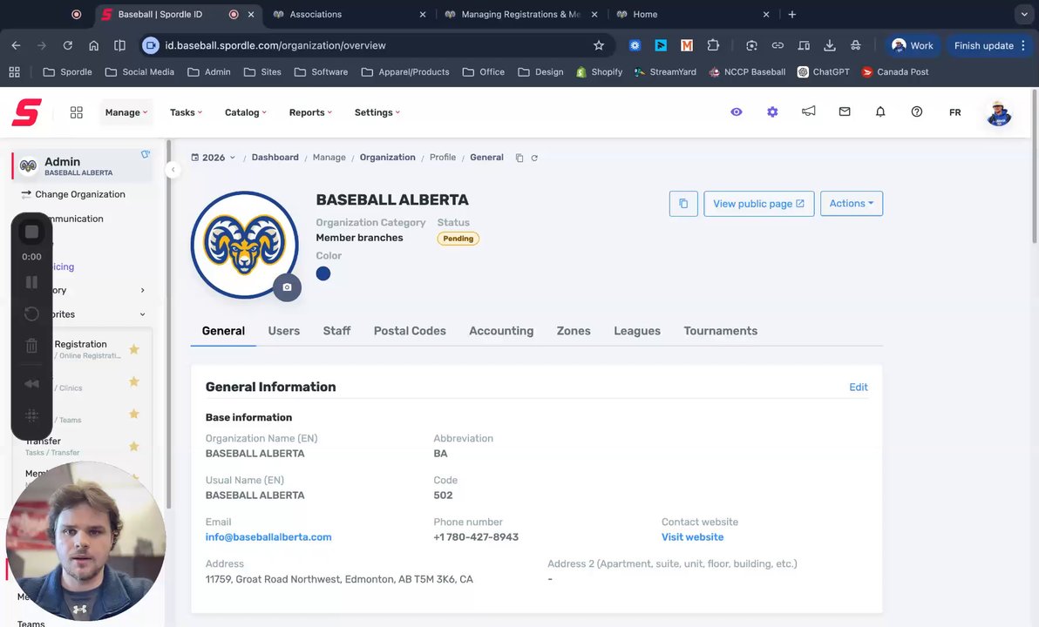This screenshot has width=1039, height=627.
Task: Open the browser extensions puzzle icon
Action: 713,45
